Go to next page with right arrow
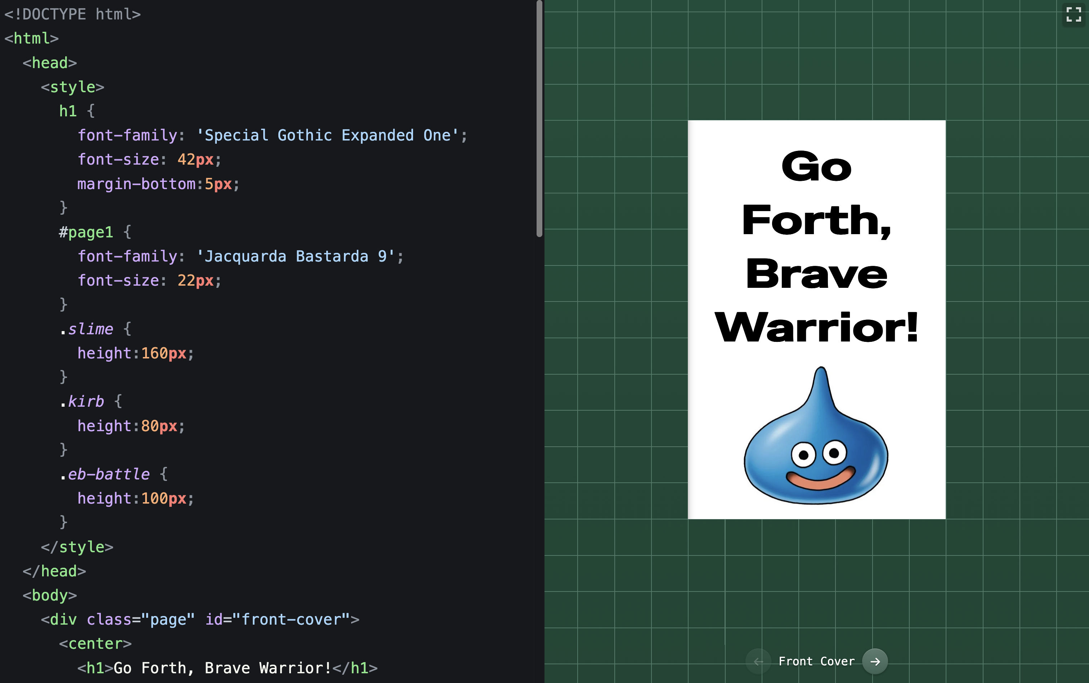The width and height of the screenshot is (1089, 683). pos(875,661)
